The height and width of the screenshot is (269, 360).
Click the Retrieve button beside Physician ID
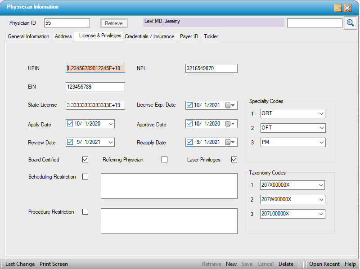click(114, 23)
